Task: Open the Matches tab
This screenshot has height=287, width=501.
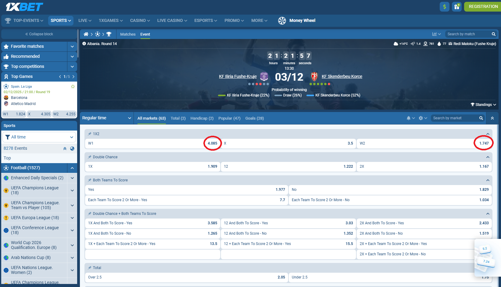Action: (127, 34)
